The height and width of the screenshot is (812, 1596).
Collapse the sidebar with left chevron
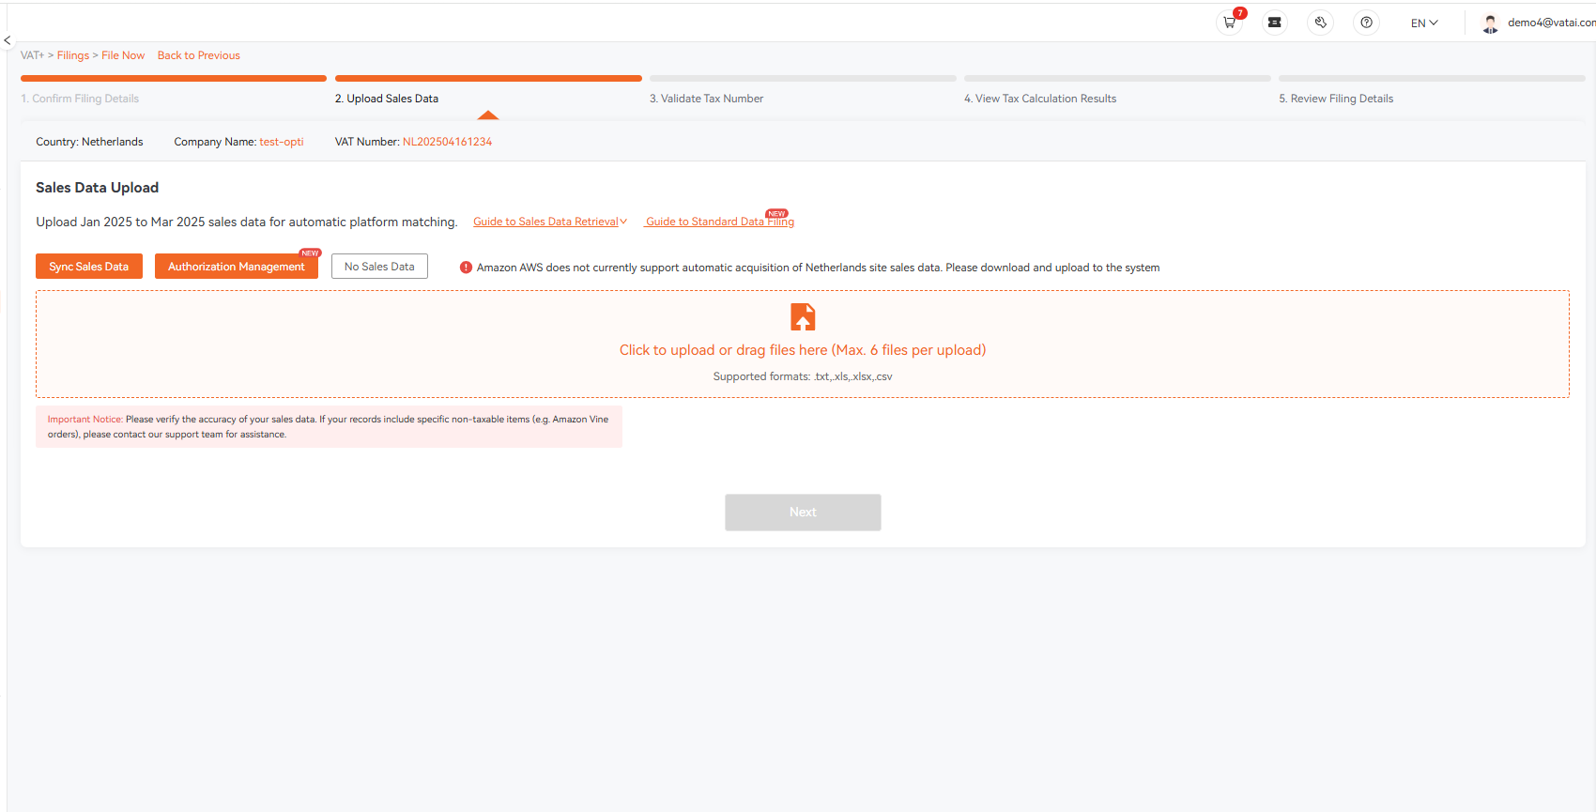point(7,40)
